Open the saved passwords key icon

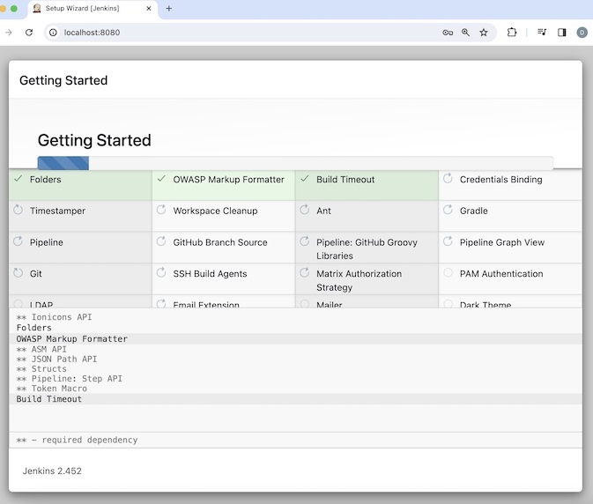pyautogui.click(x=448, y=33)
